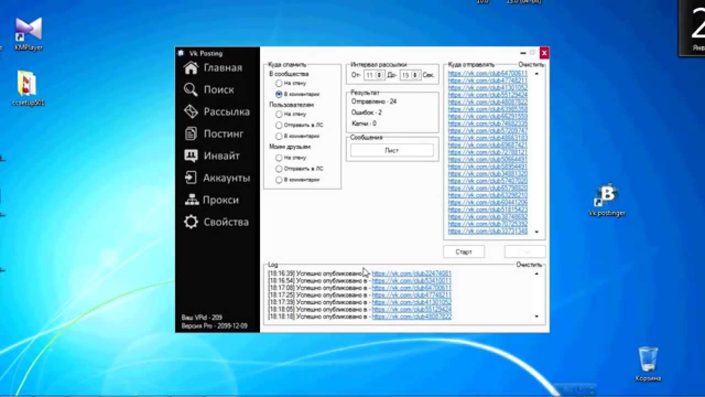Click the 18:18:05 log entry link
Screen dimensions: 705x397
click(x=411, y=309)
